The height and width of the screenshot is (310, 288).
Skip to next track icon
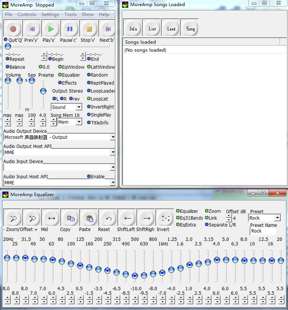click(x=107, y=29)
